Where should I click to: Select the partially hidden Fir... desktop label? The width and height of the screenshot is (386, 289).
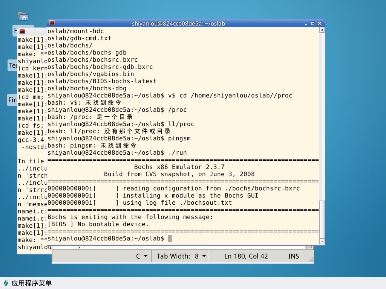click(x=12, y=100)
